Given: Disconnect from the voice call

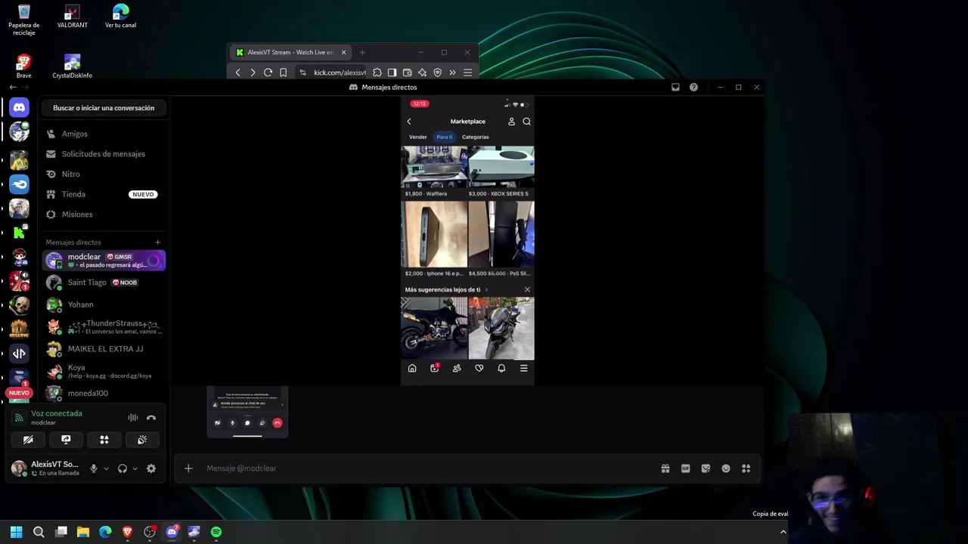Looking at the screenshot, I should 151,417.
